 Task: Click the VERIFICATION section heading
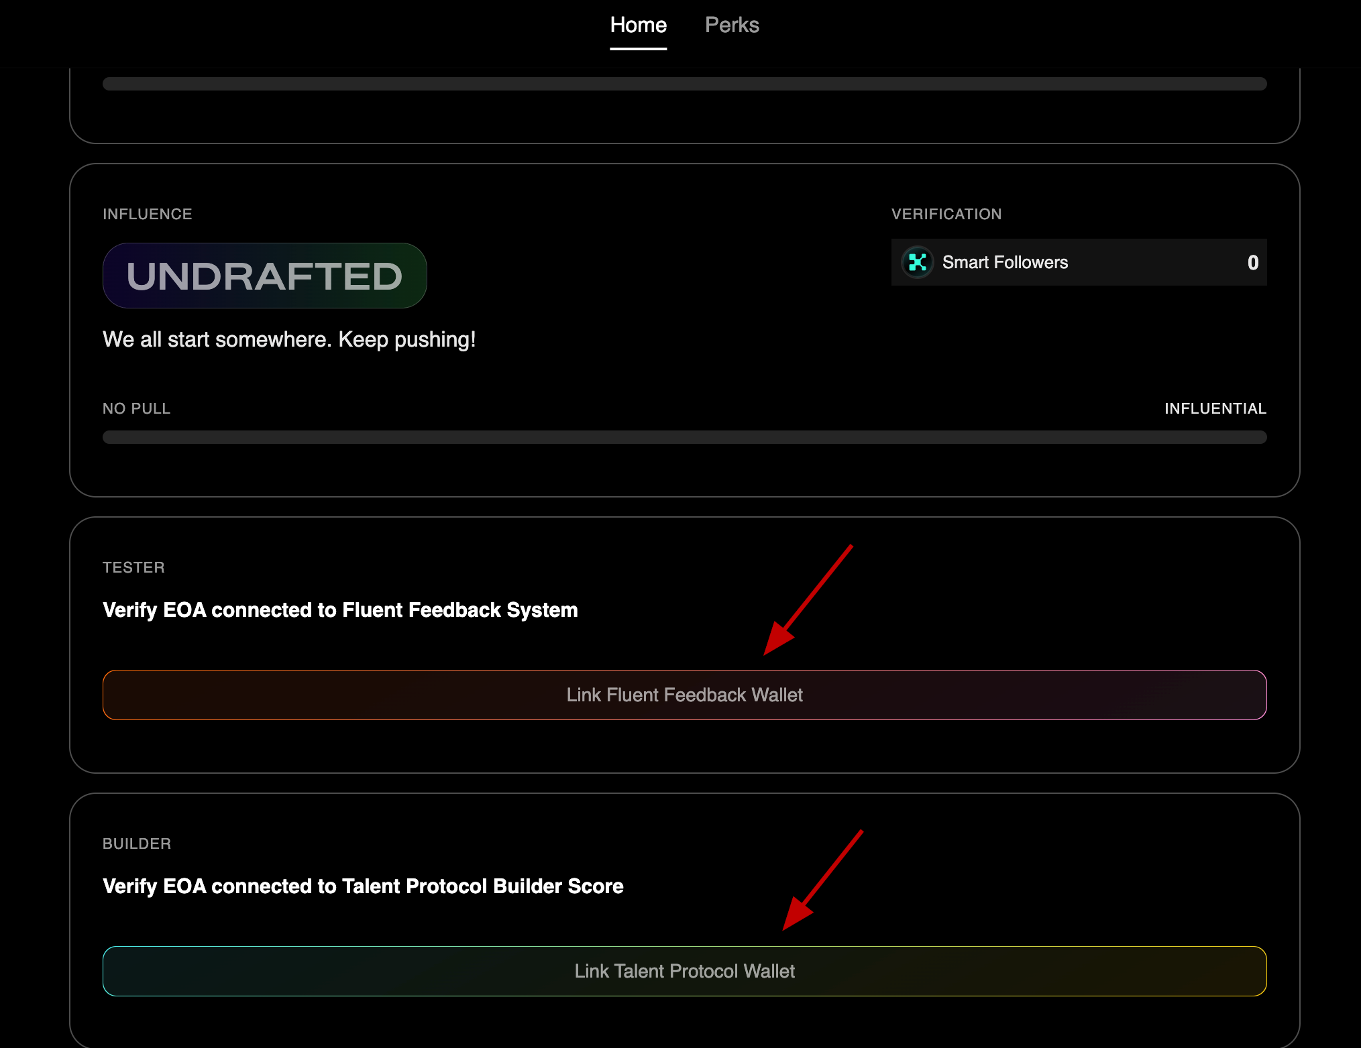coord(946,214)
